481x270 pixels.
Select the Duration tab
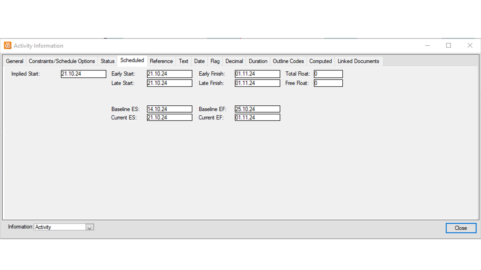[258, 61]
